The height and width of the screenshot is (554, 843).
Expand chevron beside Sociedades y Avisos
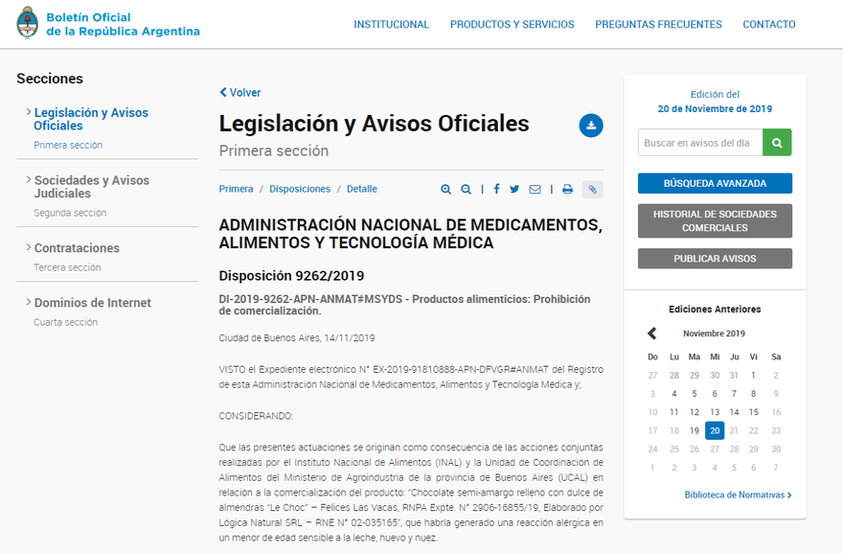coord(29,179)
